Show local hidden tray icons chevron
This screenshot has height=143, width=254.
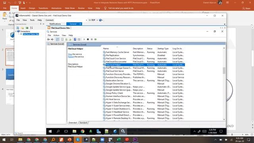coord(215,140)
